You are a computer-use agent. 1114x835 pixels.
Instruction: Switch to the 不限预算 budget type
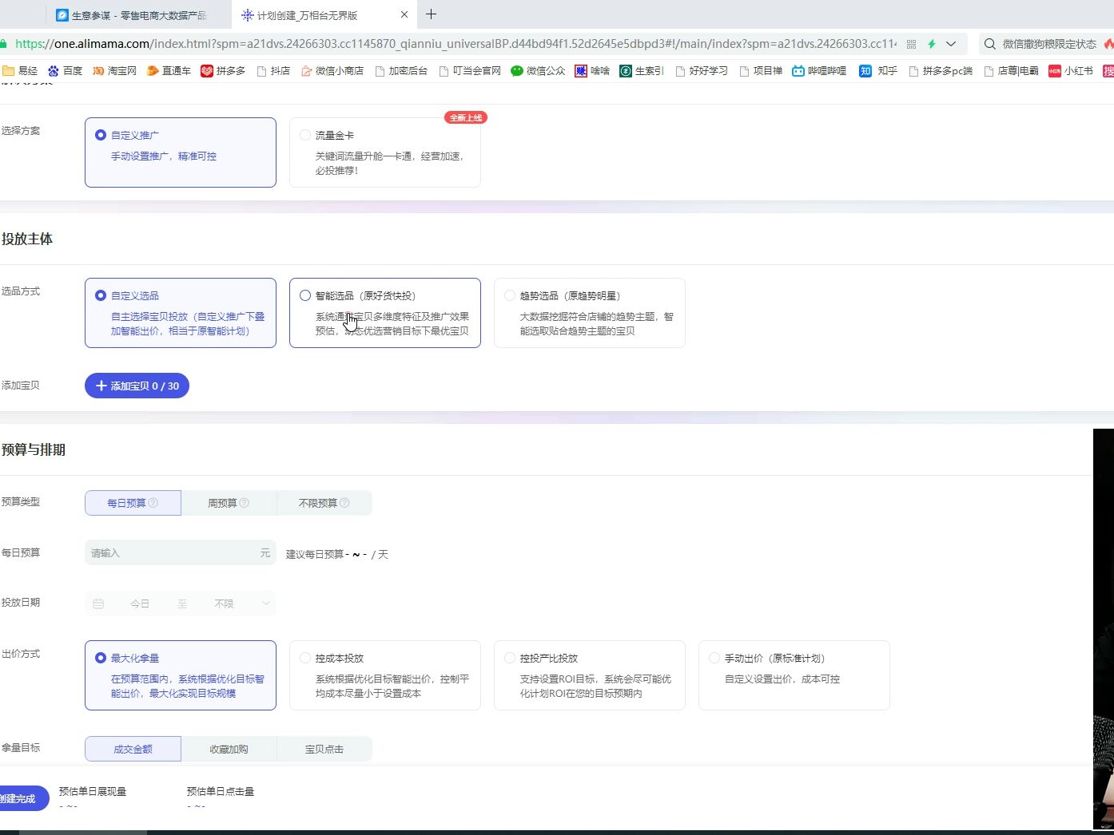(x=324, y=503)
